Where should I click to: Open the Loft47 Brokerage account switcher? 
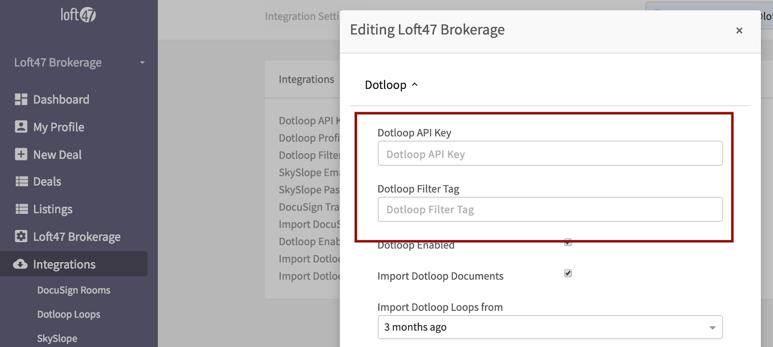[79, 62]
